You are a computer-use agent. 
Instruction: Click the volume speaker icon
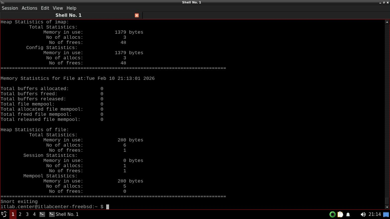coord(363,214)
